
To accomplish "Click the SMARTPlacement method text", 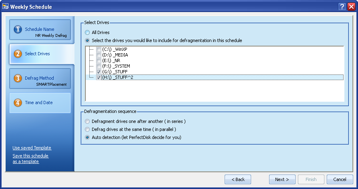I will (x=51, y=84).
